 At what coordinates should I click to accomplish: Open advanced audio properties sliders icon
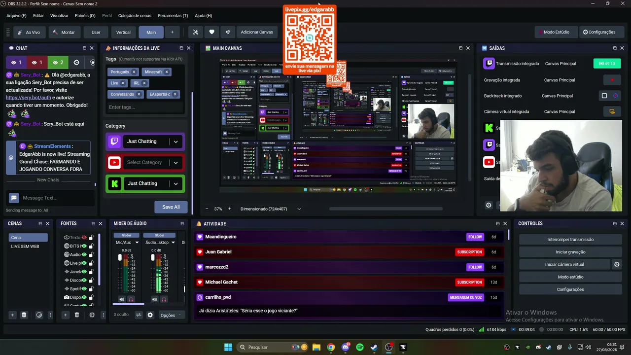tap(139, 315)
